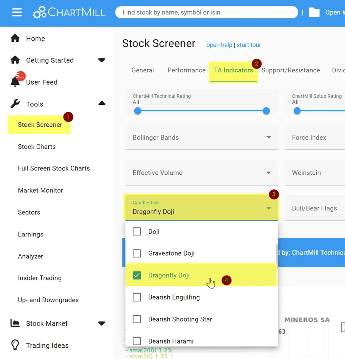Check the Doji checkbox
The height and width of the screenshot is (359, 345).
pos(137,231)
